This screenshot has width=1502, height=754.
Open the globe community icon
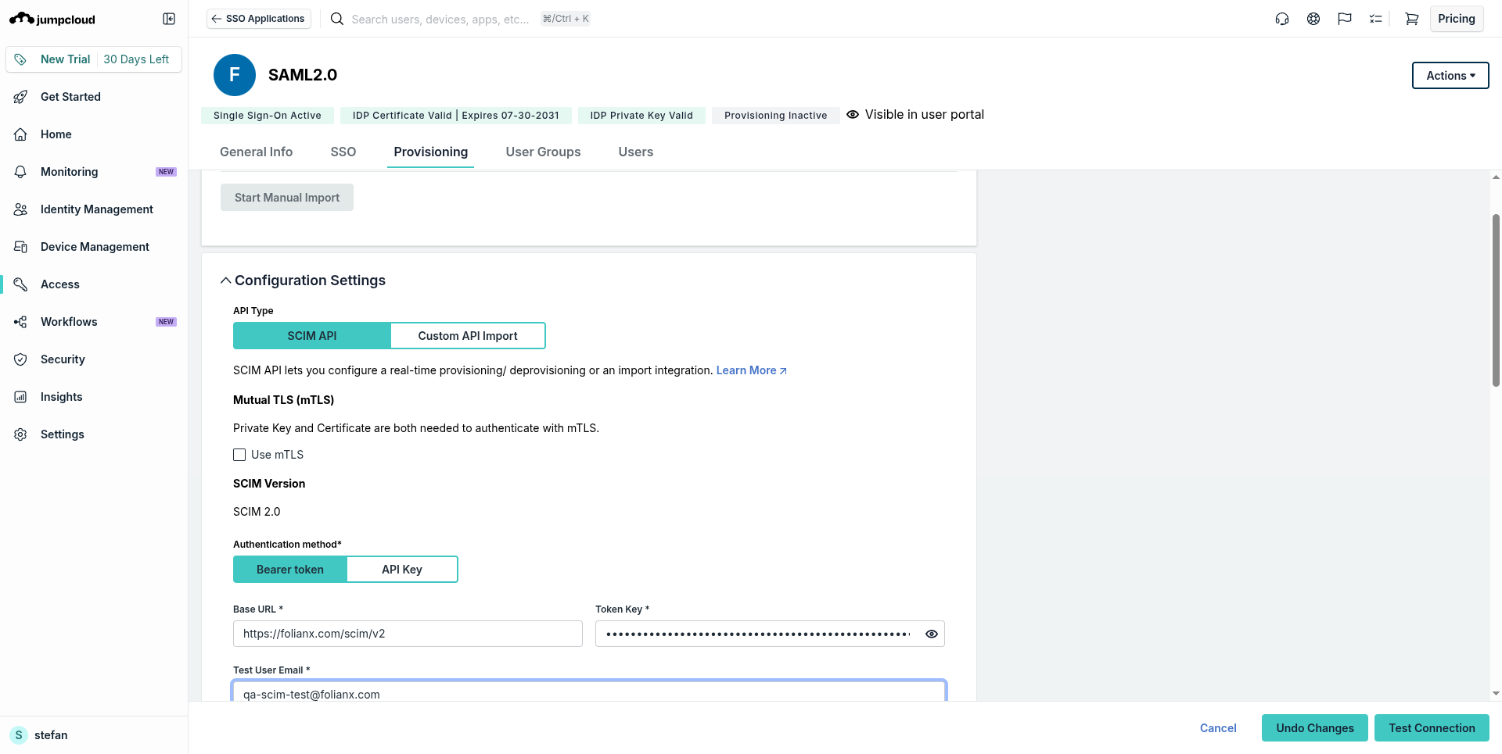1313,19
